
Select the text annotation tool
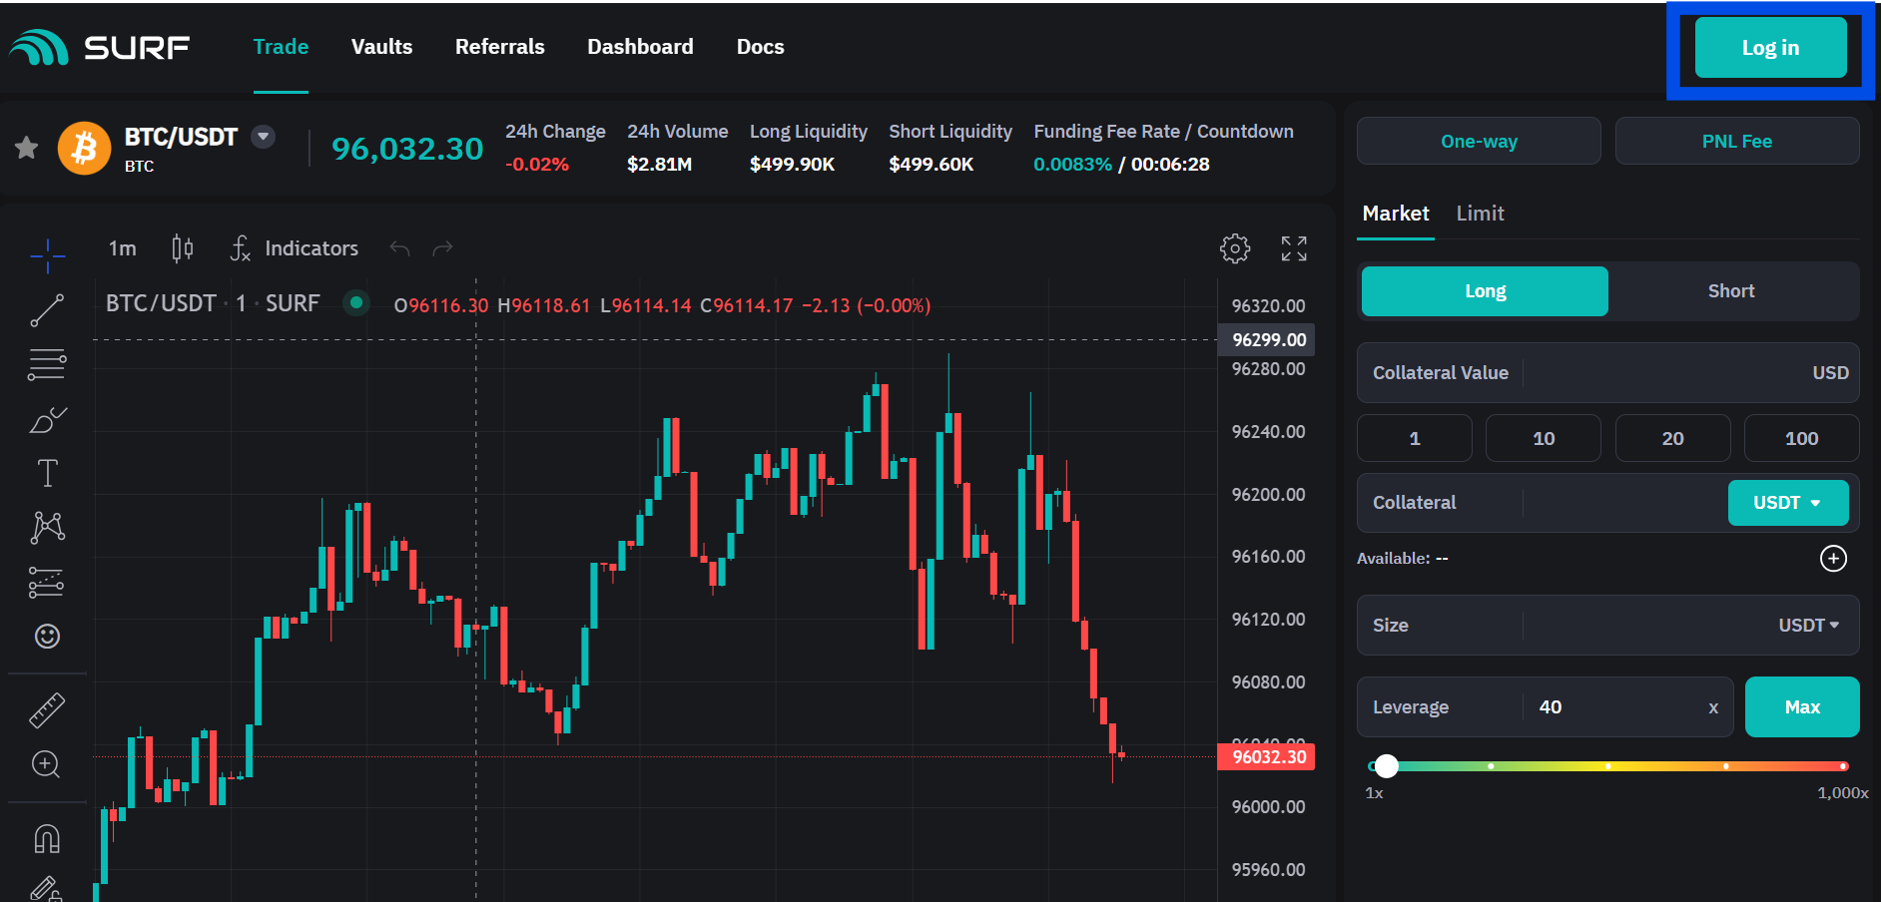[47, 473]
